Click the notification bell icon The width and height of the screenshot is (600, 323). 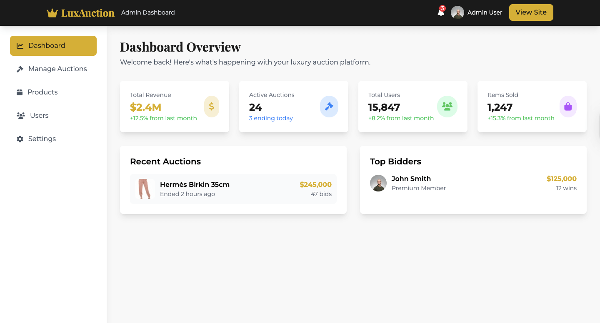441,12
